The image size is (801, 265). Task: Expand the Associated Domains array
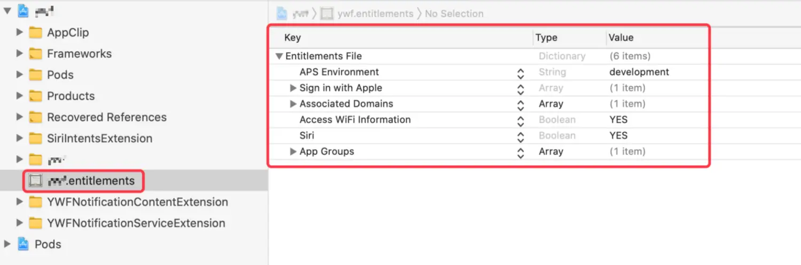click(x=293, y=104)
